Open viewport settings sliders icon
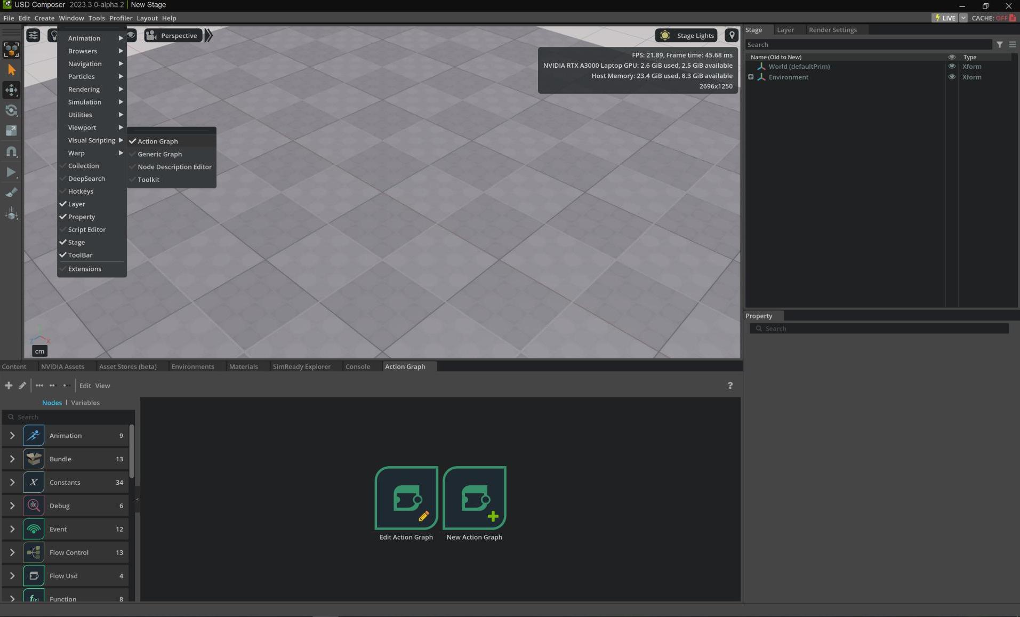The image size is (1020, 617). [x=33, y=36]
